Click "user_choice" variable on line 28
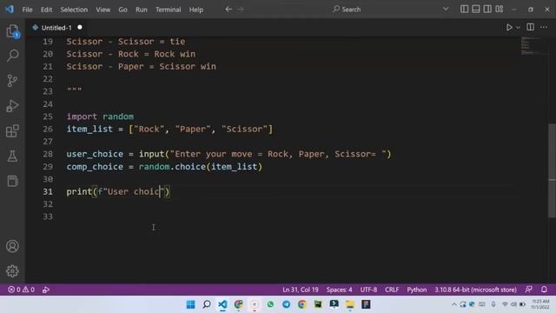Image resolution: width=556 pixels, height=313 pixels. point(95,154)
